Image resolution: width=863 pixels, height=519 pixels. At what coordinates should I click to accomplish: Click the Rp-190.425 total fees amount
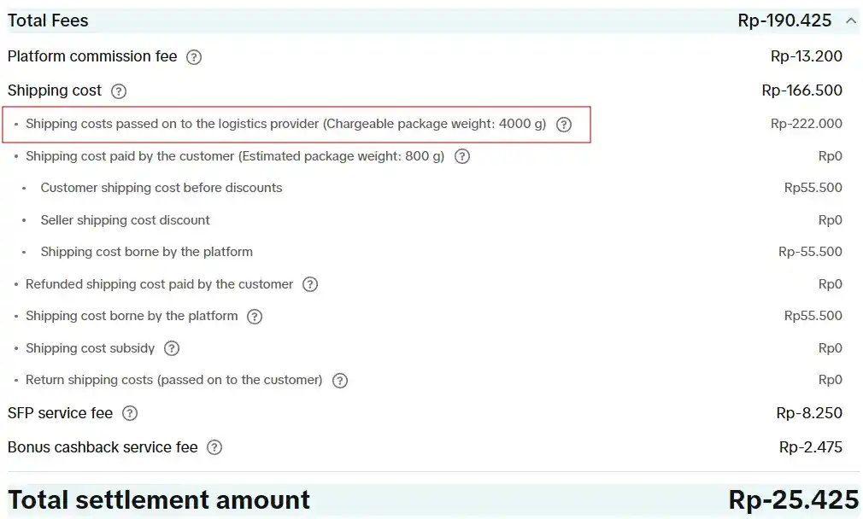pos(785,20)
